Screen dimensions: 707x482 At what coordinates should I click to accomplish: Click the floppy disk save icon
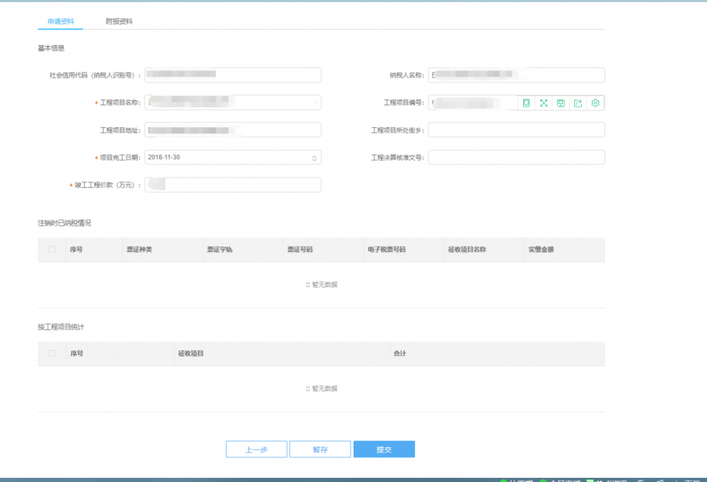pyautogui.click(x=561, y=103)
